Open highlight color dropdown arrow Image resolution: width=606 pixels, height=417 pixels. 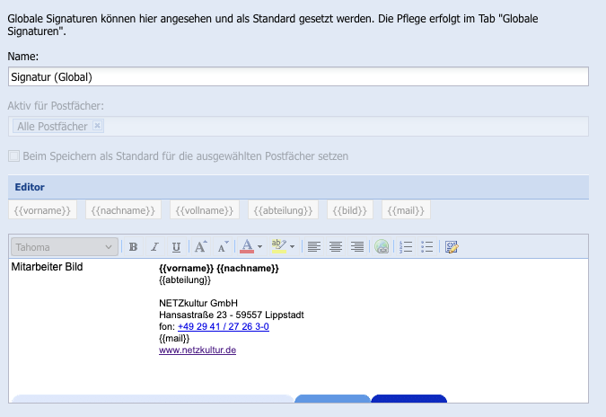(x=292, y=247)
